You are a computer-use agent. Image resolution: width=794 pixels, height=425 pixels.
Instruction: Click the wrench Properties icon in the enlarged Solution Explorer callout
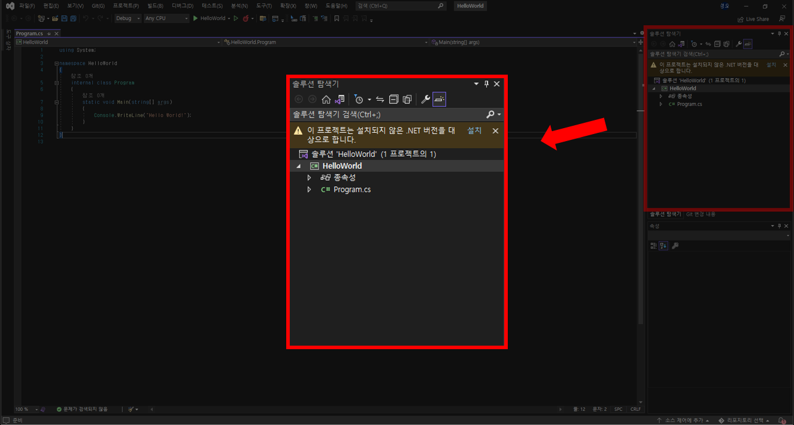pyautogui.click(x=426, y=99)
